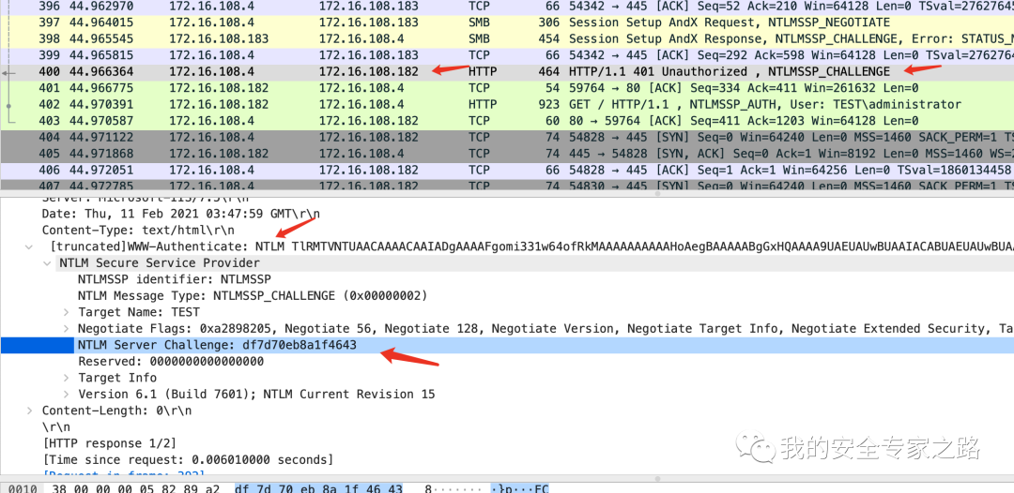Screen dimensions: 1014x493
Task: Collapse the WWW-Authenticate header field
Action: tap(29, 246)
